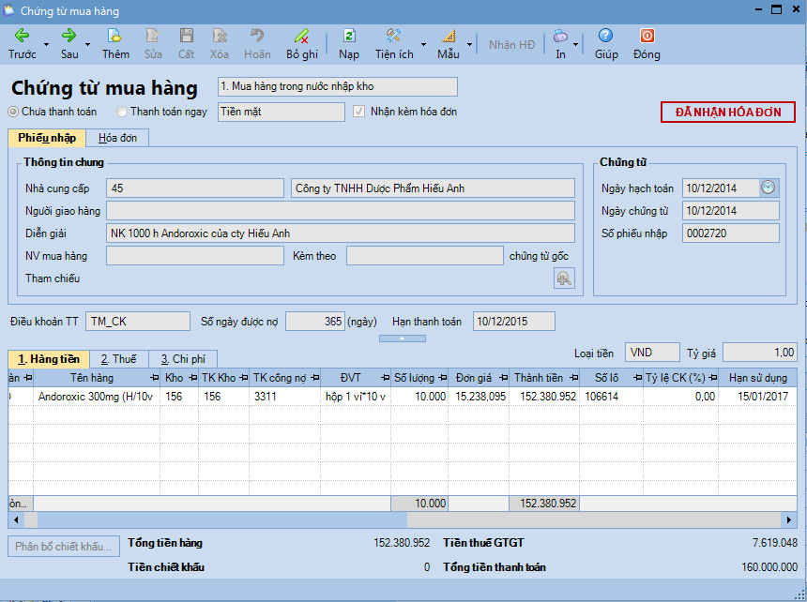Open the Tiền mặt payment method box
The height and width of the screenshot is (602, 807).
coord(282,112)
